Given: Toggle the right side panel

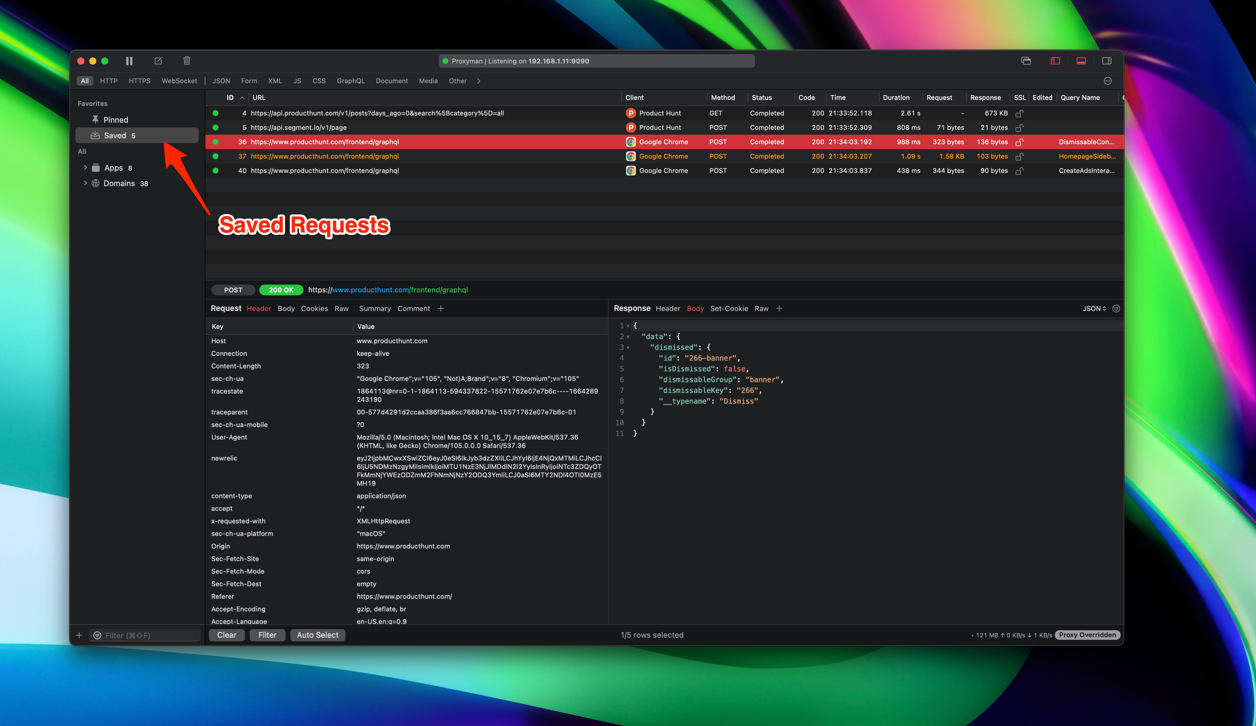Looking at the screenshot, I should pyautogui.click(x=1108, y=60).
